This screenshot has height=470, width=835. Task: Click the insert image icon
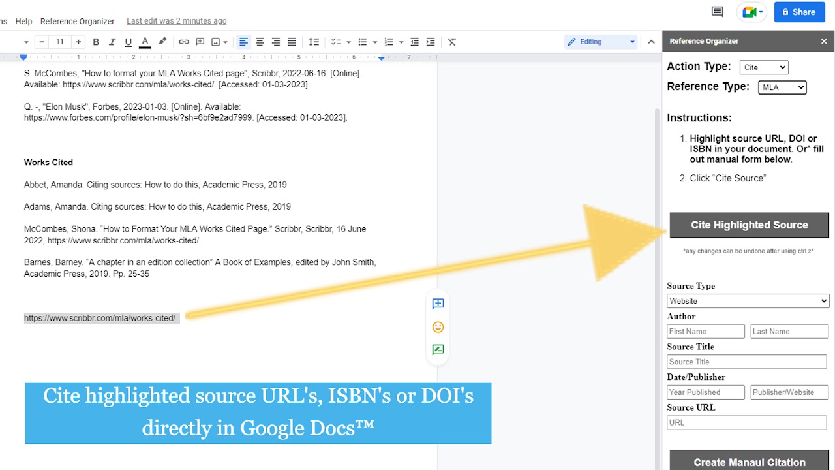(x=215, y=42)
